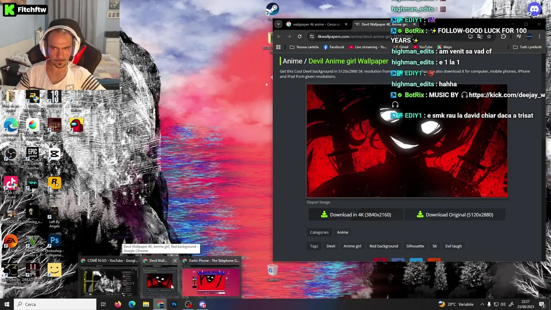
Task: Click the Devil anime girl wallpaper preview
Action: pos(407,140)
